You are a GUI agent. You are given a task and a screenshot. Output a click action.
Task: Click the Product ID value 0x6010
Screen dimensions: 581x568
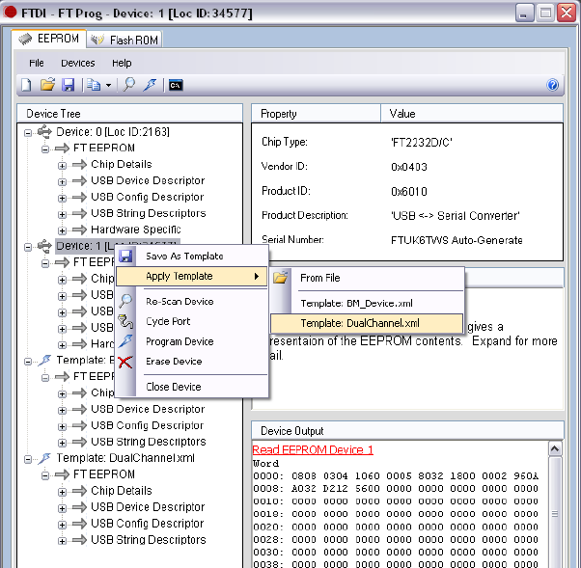pos(409,192)
